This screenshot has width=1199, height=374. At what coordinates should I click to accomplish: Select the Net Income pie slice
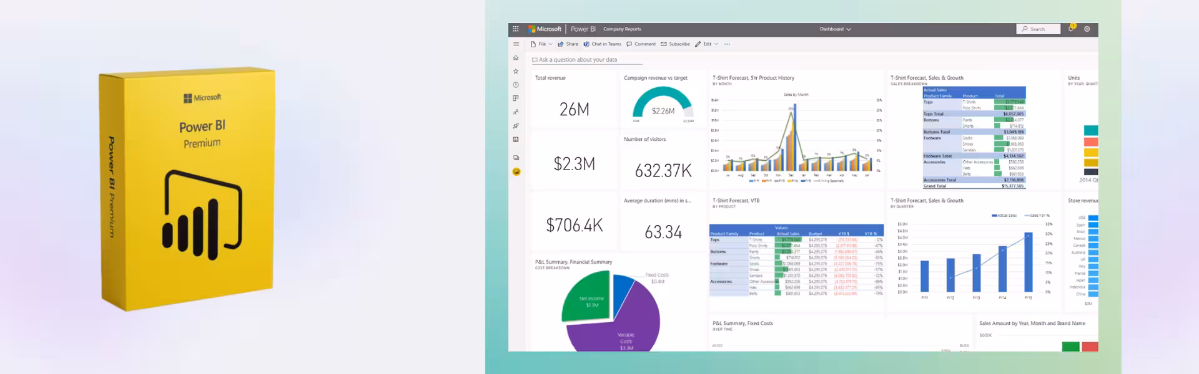(587, 298)
